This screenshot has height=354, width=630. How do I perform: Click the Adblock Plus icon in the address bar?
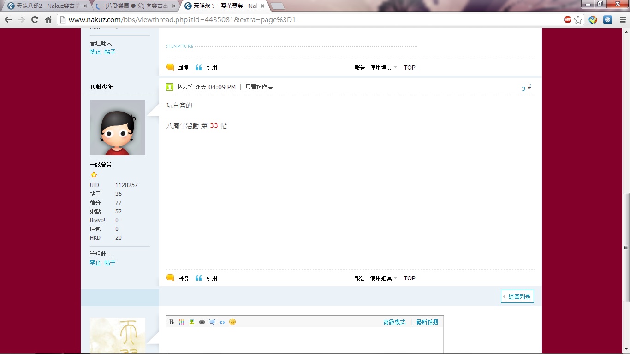[568, 20]
